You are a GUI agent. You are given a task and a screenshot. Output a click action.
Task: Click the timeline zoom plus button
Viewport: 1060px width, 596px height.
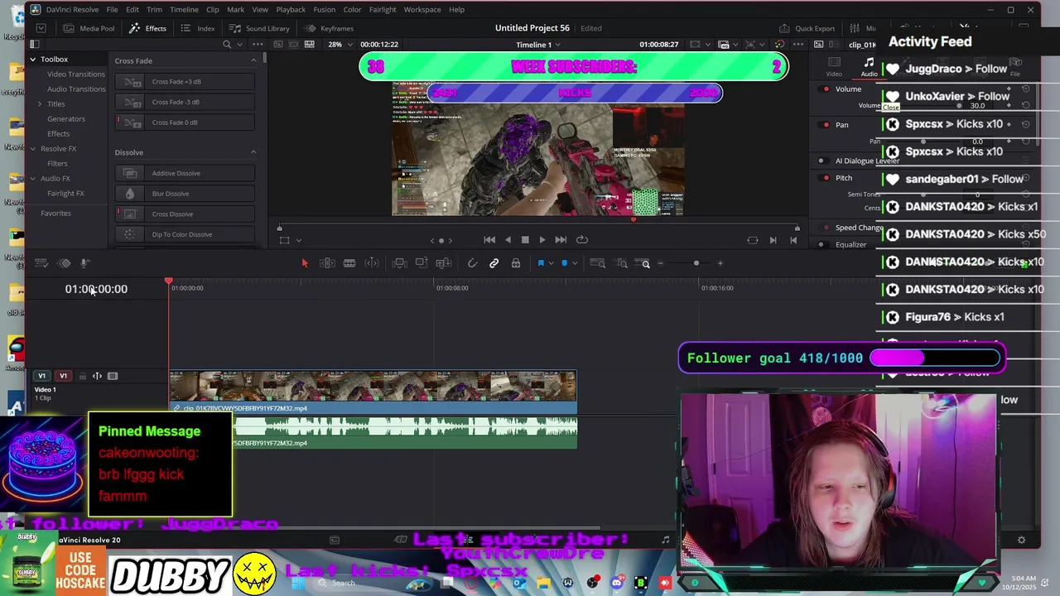720,263
